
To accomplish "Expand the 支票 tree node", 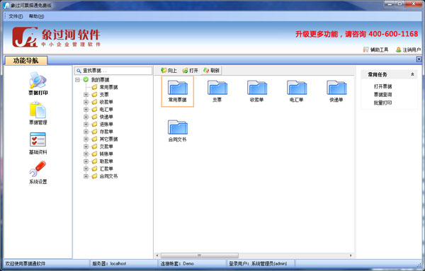I will tap(86, 95).
